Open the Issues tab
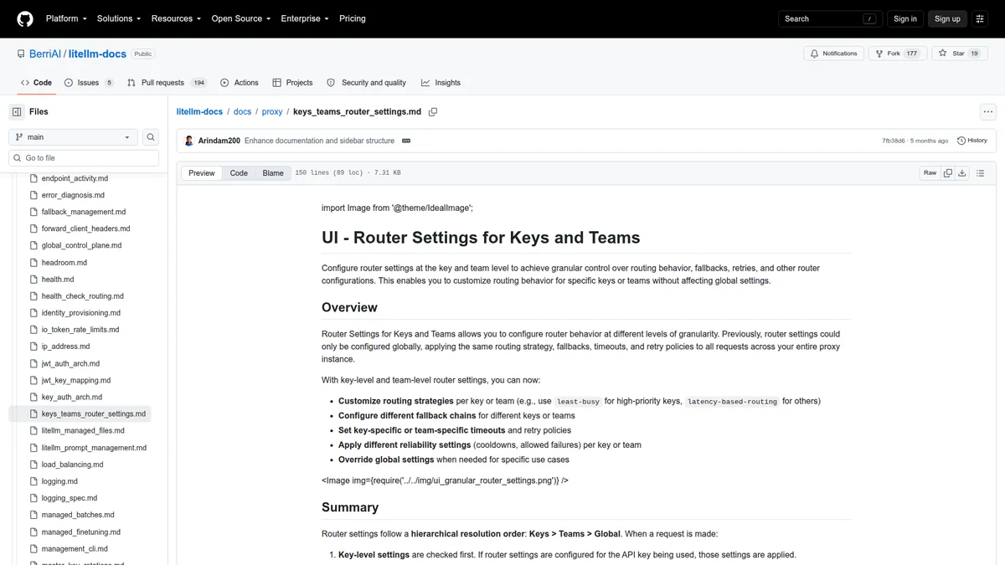Screen dimensions: 1005x565 89,83
